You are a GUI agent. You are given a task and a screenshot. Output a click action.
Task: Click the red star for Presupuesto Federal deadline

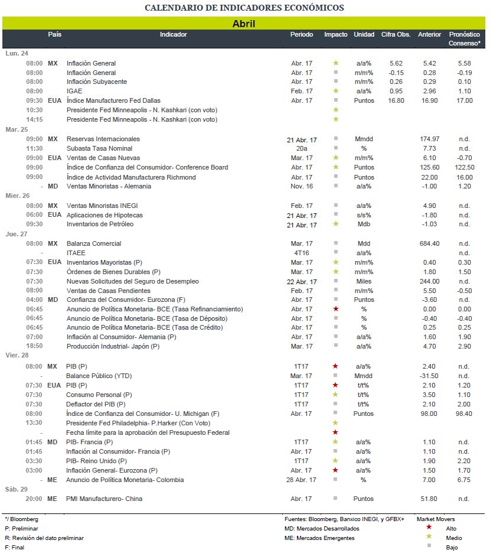coord(335,432)
